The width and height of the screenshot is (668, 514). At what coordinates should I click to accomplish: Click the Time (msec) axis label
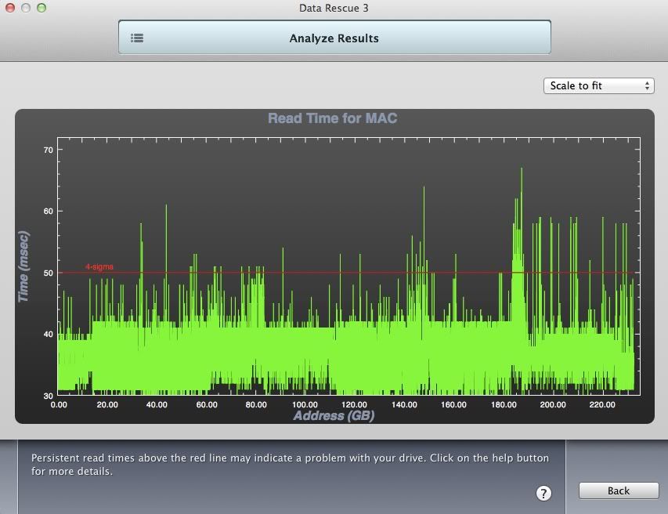[23, 267]
